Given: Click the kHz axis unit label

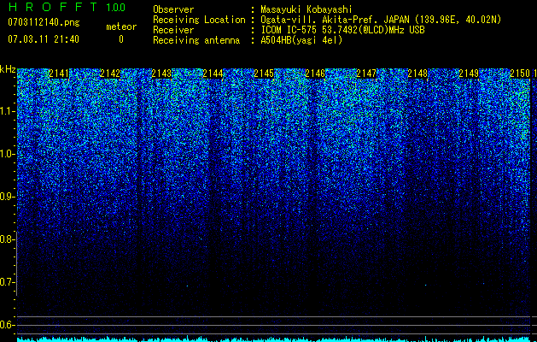Looking at the screenshot, I should (x=8, y=69).
